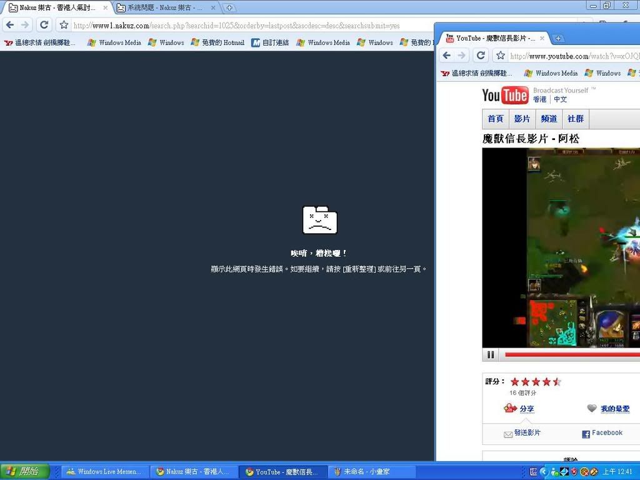Screen dimensions: 640x480
Task: Rate the video with the first star
Action: pyautogui.click(x=515, y=382)
